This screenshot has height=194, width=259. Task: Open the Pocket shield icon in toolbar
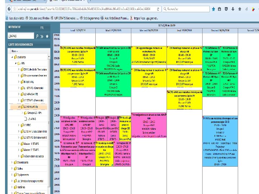226,9
